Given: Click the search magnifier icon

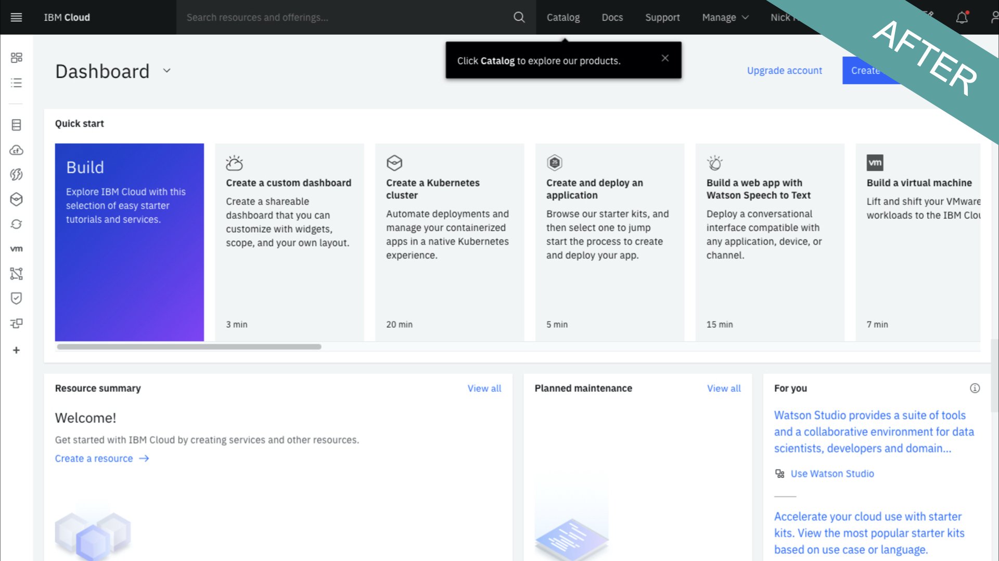Looking at the screenshot, I should click(x=519, y=17).
